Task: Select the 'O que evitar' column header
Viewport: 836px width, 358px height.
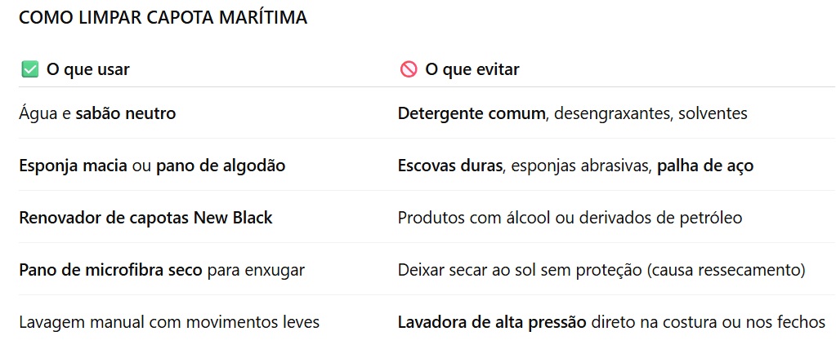Action: (x=472, y=70)
